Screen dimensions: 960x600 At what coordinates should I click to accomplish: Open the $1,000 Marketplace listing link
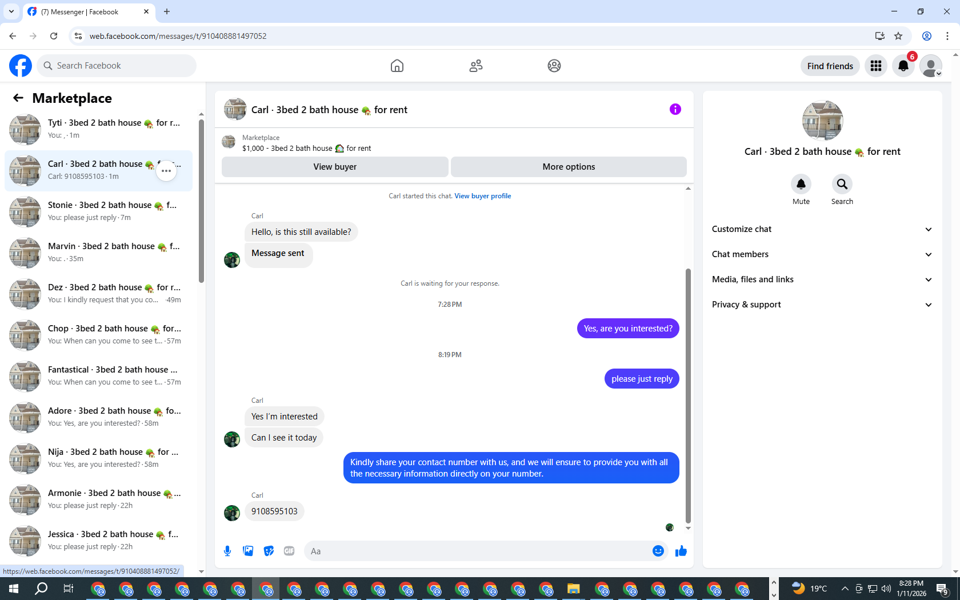306,149
